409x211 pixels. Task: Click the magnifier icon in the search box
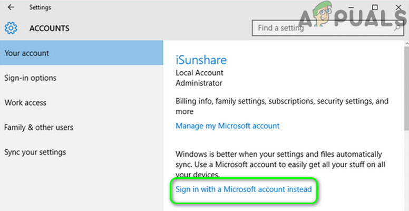[397, 28]
